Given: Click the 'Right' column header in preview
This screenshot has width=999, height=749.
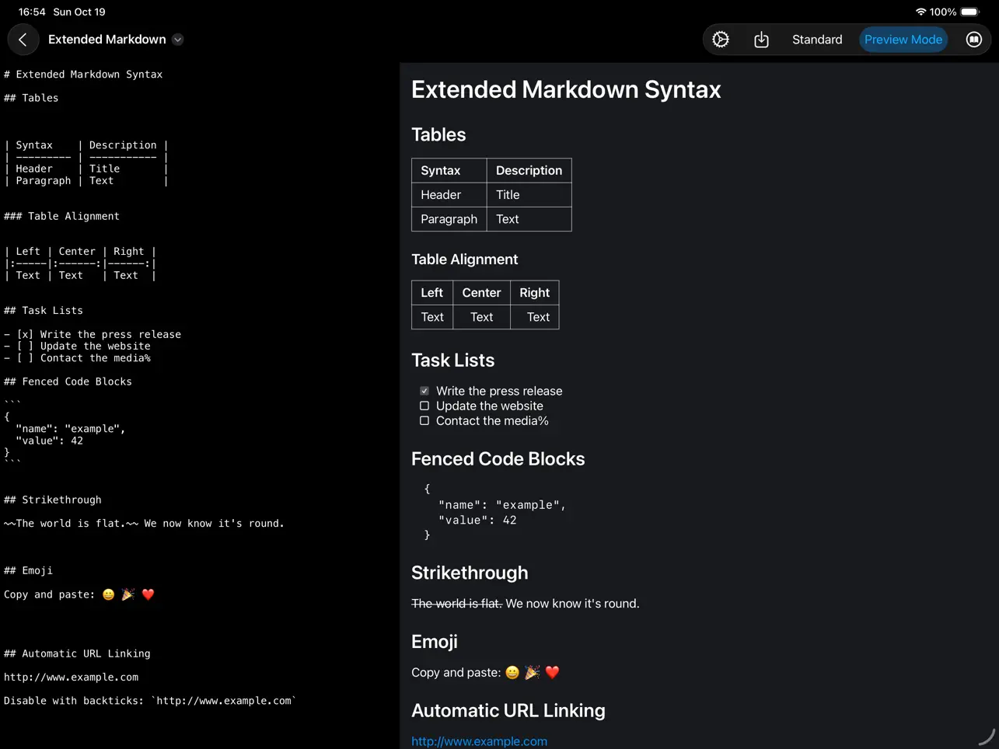Looking at the screenshot, I should click(x=534, y=293).
